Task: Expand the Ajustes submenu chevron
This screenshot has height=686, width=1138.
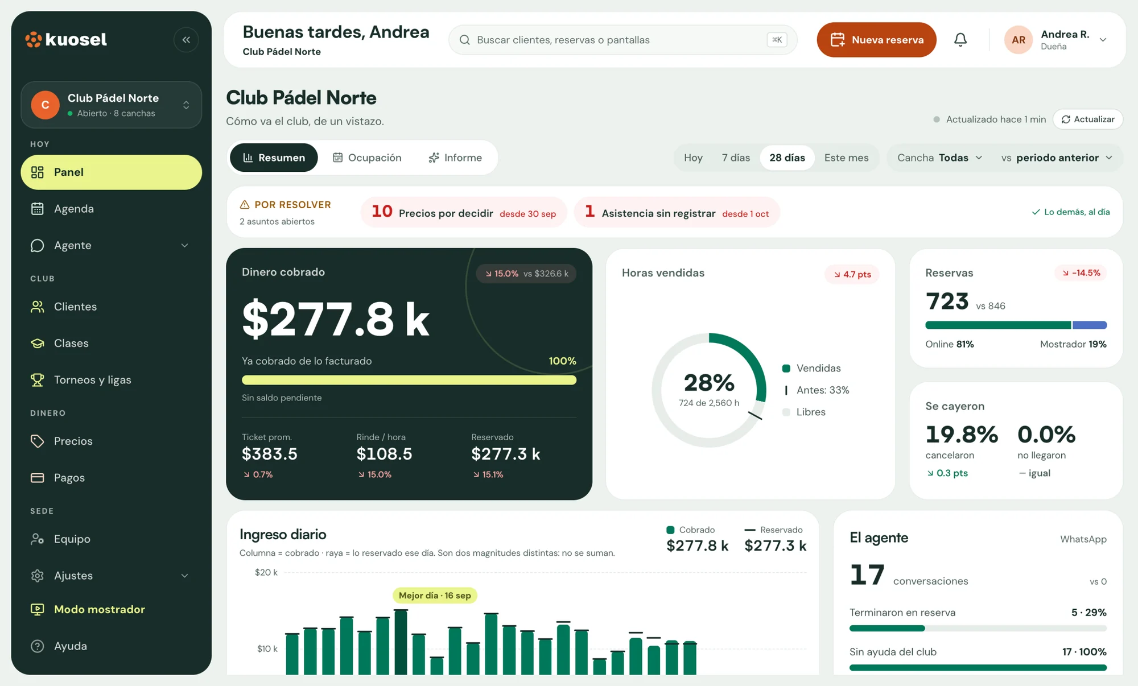Action: coord(184,576)
